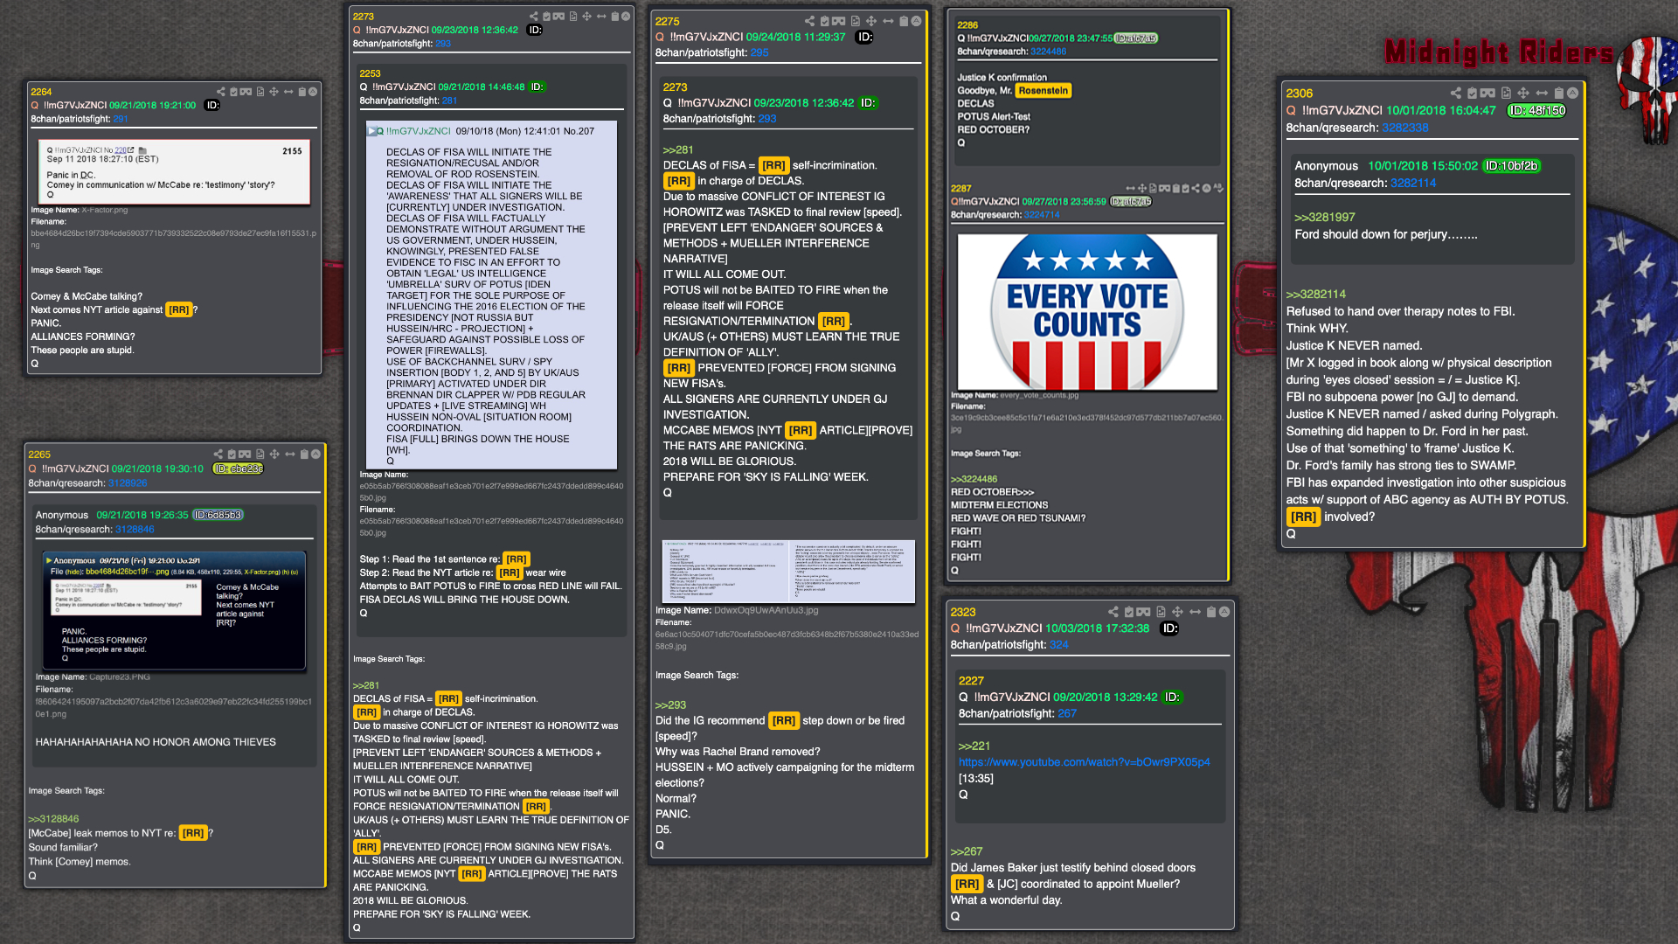The width and height of the screenshot is (1678, 944).
Task: Click the >>293 reply reference in post 2275
Action: pos(670,705)
